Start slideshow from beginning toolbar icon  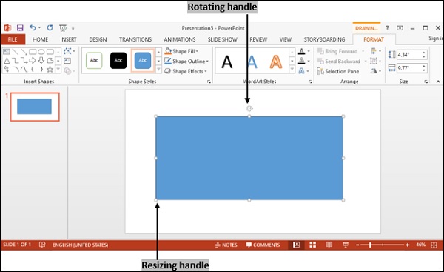tap(63, 28)
